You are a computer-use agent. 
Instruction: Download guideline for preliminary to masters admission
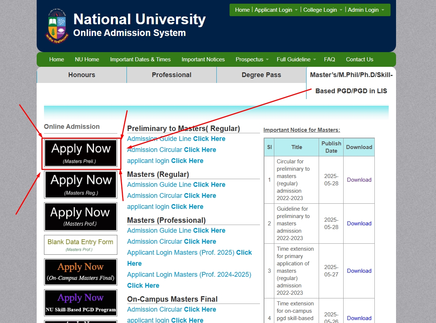(359, 224)
